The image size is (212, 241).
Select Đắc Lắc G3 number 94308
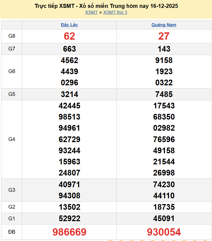tap(69, 196)
